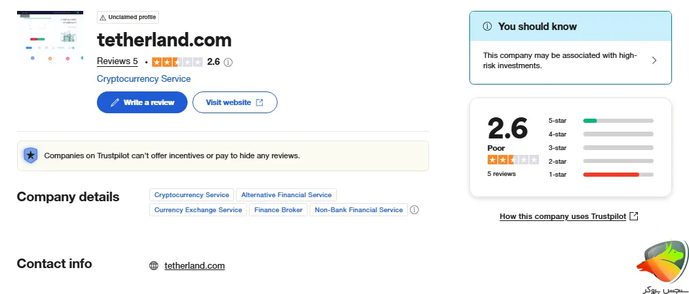The height and width of the screenshot is (294, 689).
Task: Click the info icon after category tags
Action: 414,210
